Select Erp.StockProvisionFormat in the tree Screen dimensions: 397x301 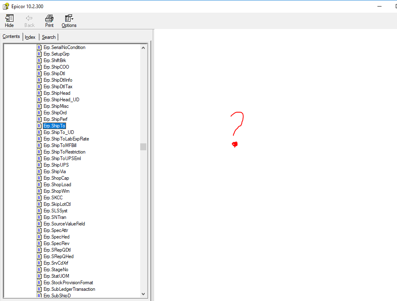point(68,283)
